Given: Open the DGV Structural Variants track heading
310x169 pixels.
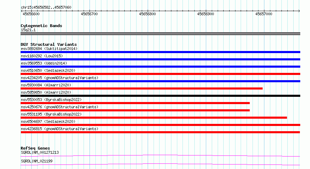Looking at the screenshot, I should [x=49, y=44].
